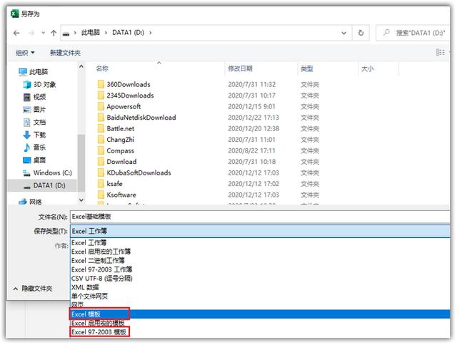Image resolution: width=457 pixels, height=345 pixels.
Task: Sort by 大小 column header
Action: click(x=367, y=68)
